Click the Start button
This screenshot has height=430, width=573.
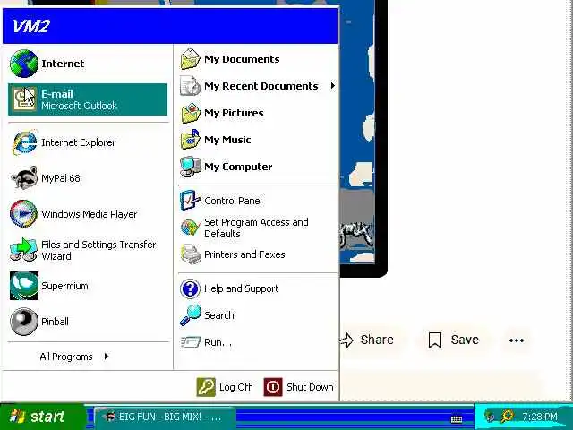pos(42,417)
